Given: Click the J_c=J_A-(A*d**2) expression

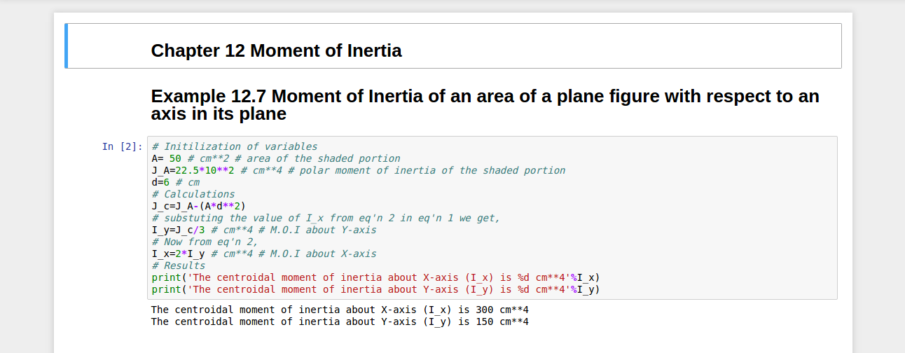Looking at the screenshot, I should 198,206.
